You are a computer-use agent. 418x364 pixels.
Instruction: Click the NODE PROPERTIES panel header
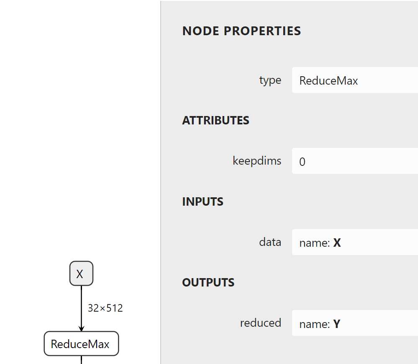click(241, 31)
